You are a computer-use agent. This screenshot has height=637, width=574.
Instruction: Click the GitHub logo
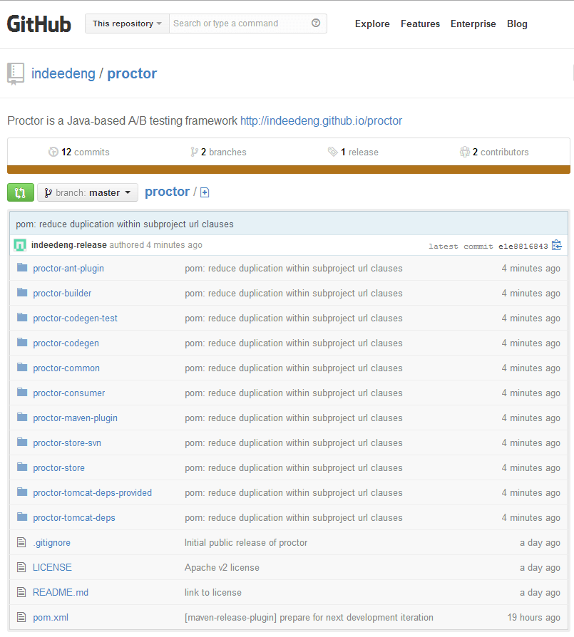pos(39,23)
